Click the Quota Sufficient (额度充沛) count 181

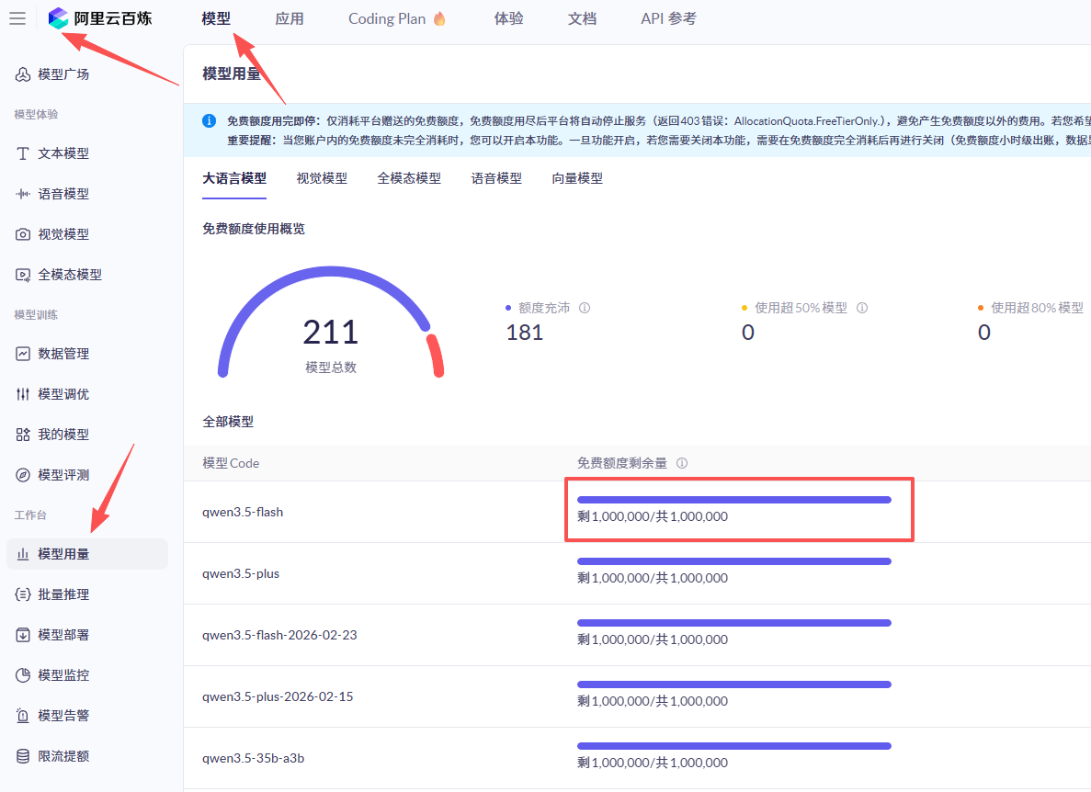525,333
